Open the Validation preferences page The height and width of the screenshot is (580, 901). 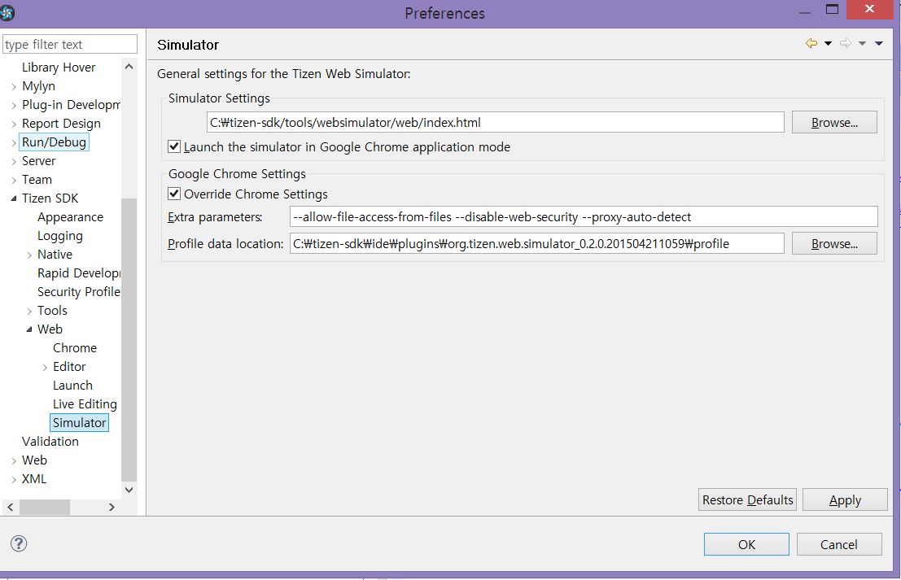pyautogui.click(x=50, y=442)
